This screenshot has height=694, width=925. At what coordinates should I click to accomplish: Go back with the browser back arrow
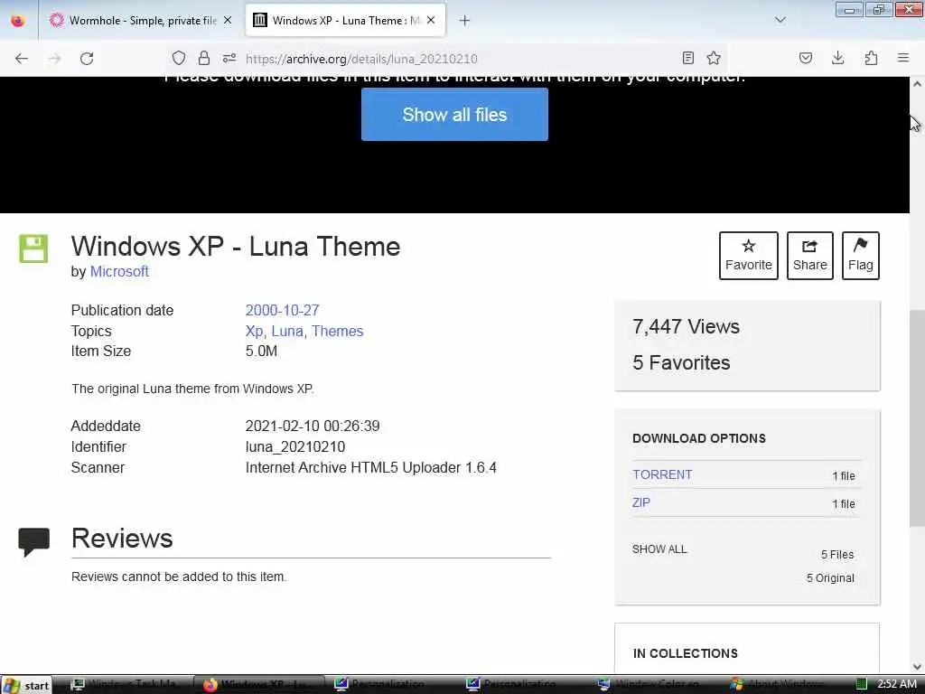(22, 59)
